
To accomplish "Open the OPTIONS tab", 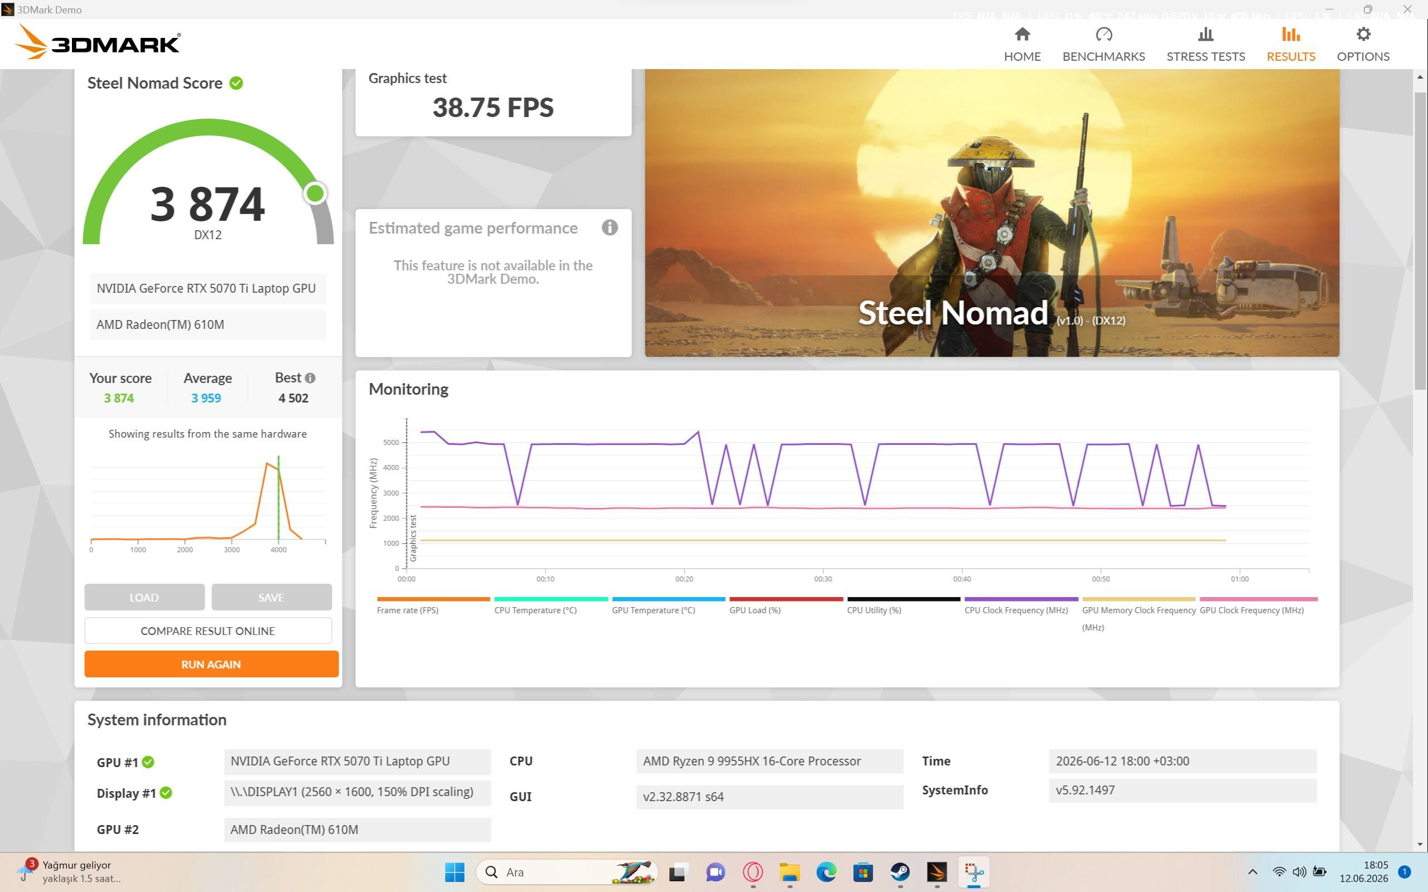I will tap(1363, 44).
